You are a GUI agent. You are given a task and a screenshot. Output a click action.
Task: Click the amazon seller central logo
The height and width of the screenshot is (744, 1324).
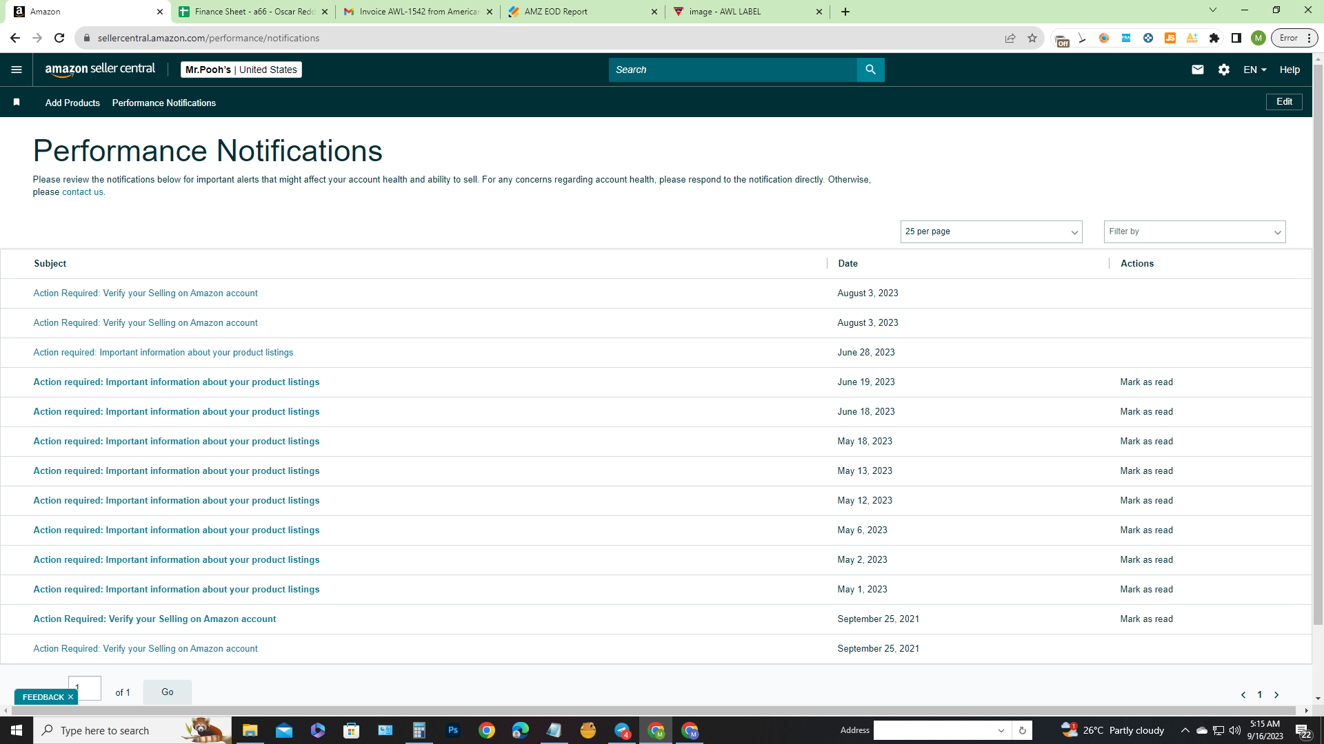(x=100, y=70)
